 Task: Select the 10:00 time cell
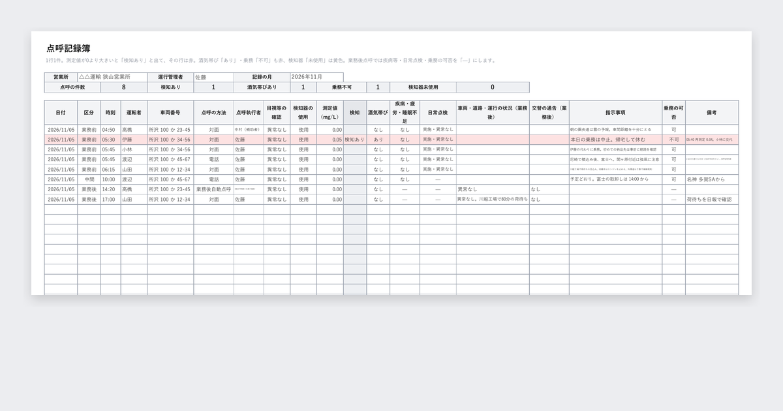(111, 179)
